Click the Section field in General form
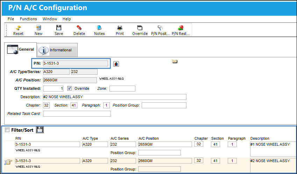 tap(74, 106)
